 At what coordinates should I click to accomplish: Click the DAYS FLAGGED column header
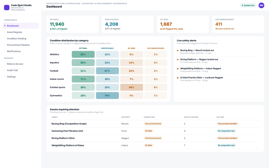(x=191, y=117)
